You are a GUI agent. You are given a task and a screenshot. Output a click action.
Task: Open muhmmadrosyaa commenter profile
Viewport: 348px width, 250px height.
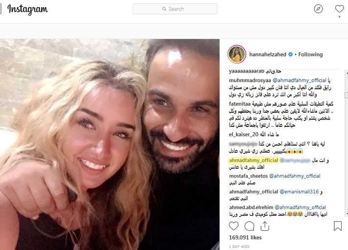[x=249, y=80]
